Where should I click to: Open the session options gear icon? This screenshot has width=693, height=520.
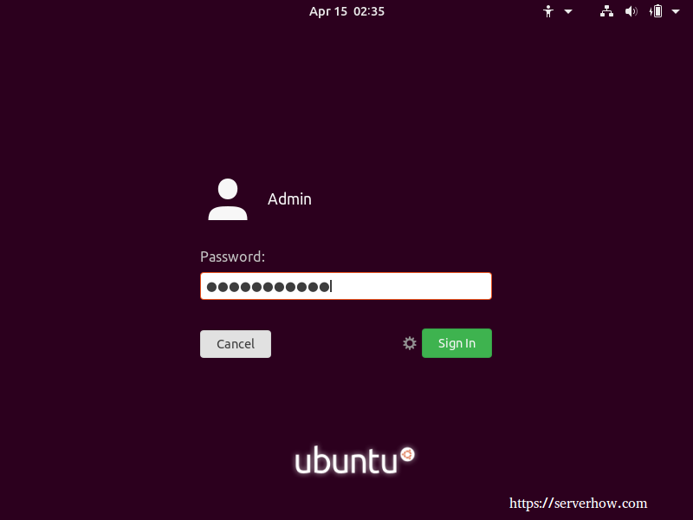(410, 343)
